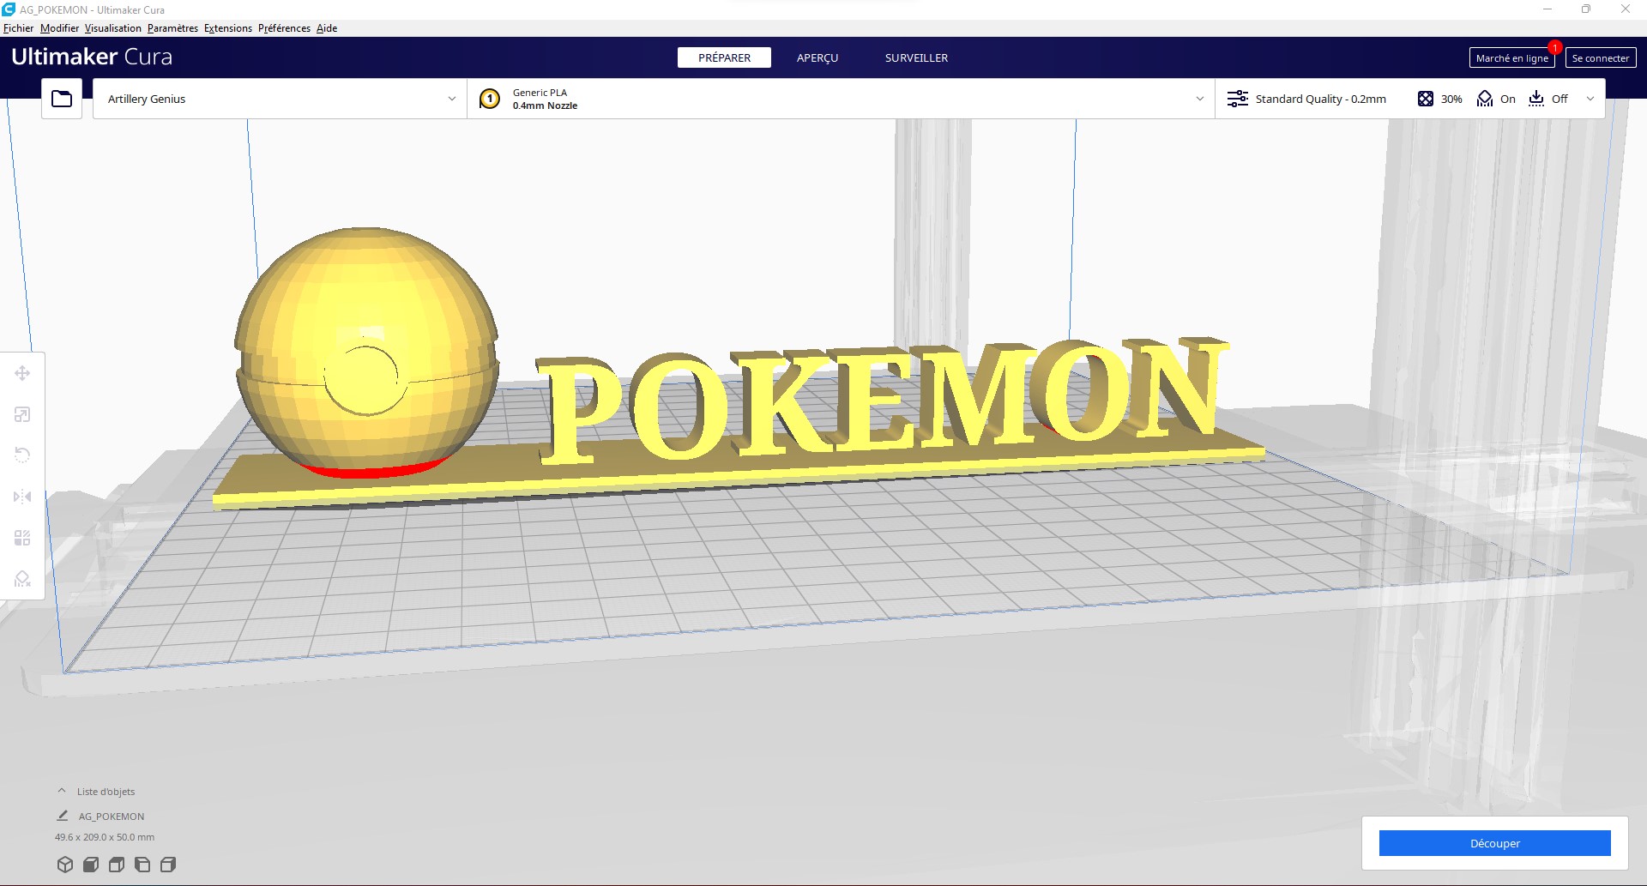
Task: Select the Rotate tool
Action: (23, 455)
